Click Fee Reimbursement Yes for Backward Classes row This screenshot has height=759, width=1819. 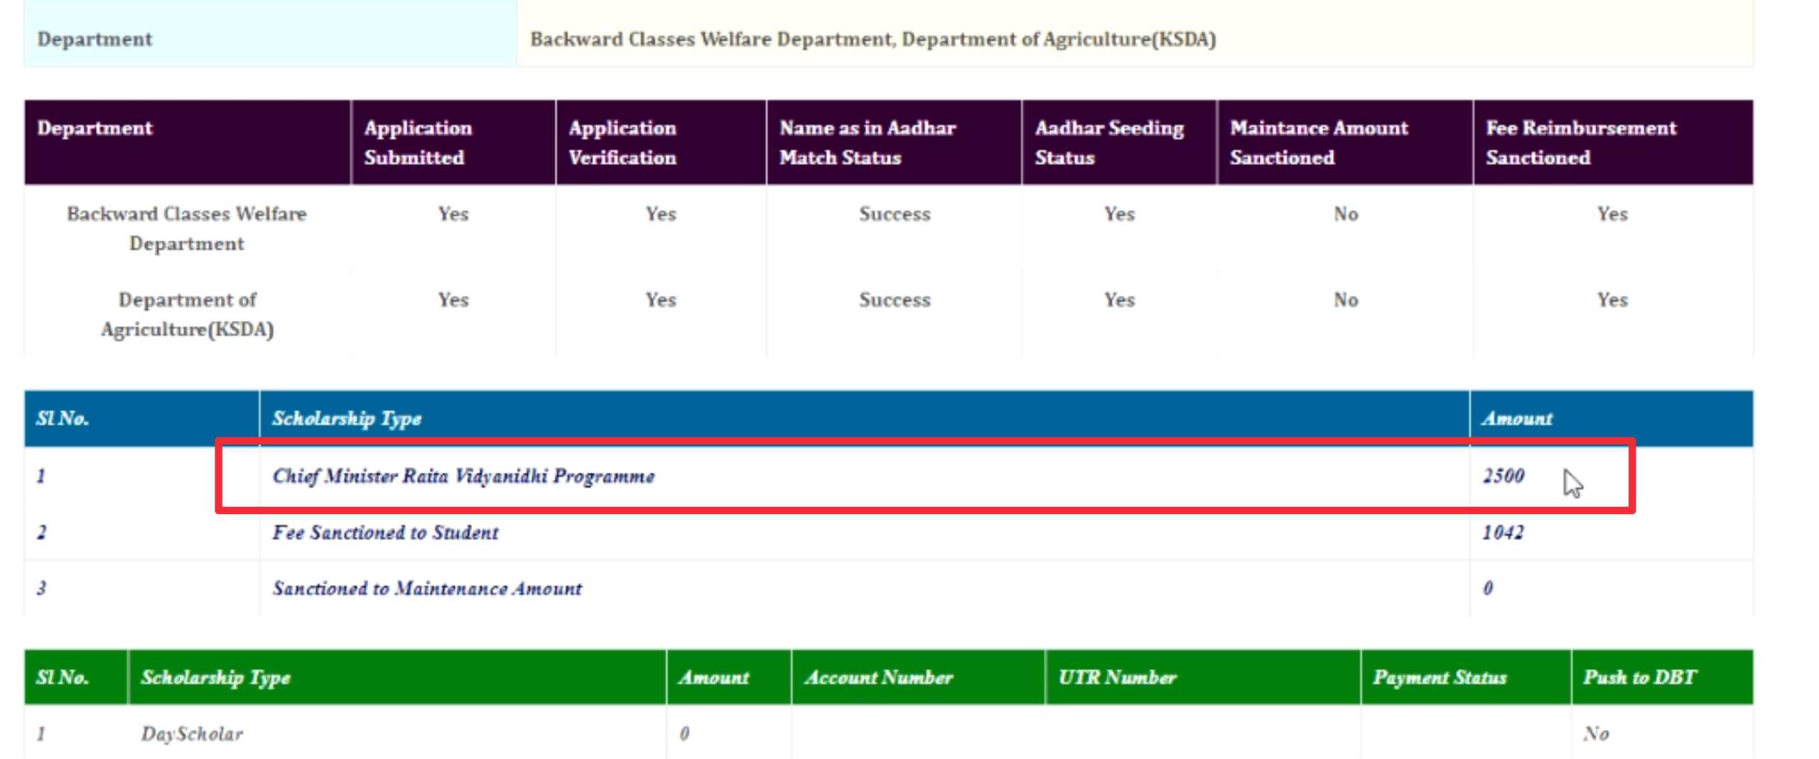pos(1612,214)
